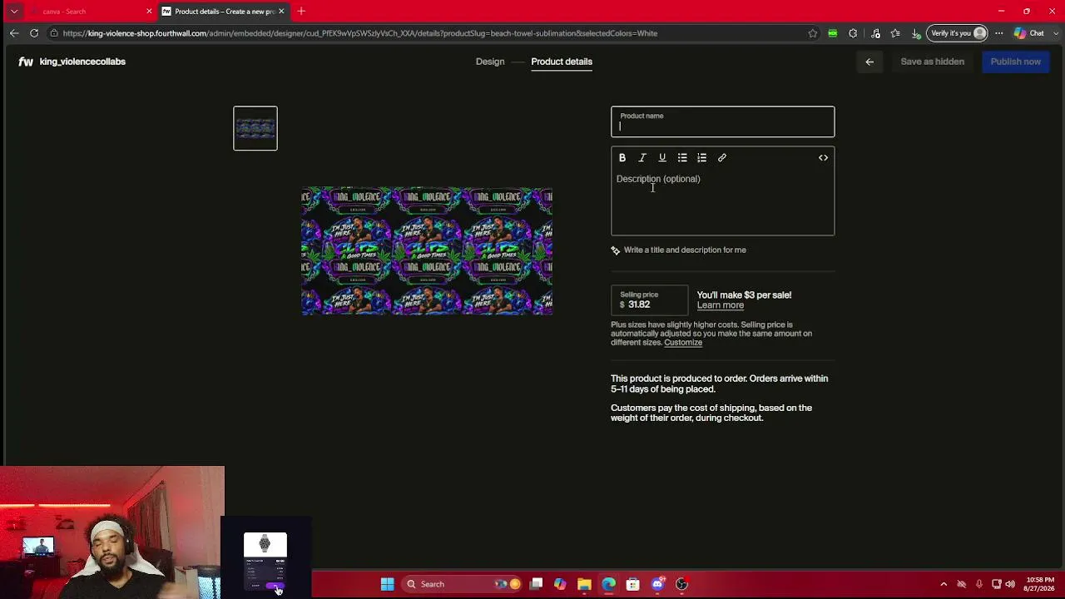Close the canva - Search tab

coord(149,12)
